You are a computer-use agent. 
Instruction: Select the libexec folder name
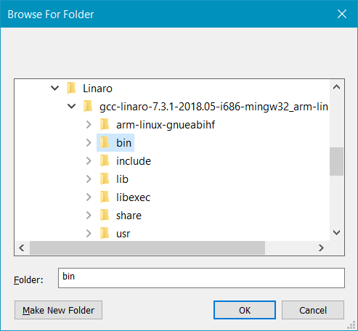133,197
